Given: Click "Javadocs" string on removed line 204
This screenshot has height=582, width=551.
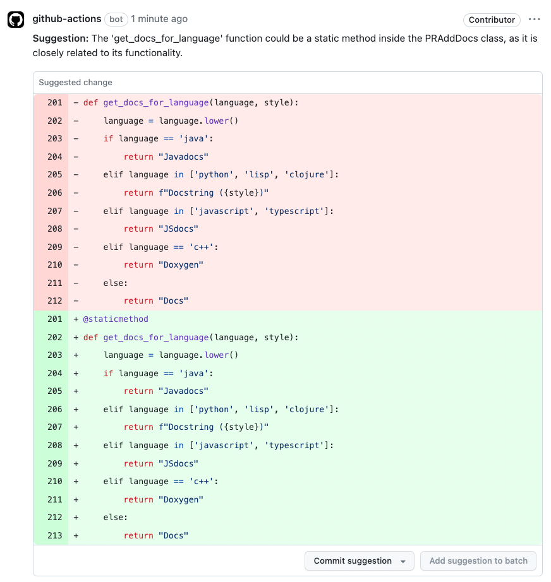Looking at the screenshot, I should [x=183, y=157].
